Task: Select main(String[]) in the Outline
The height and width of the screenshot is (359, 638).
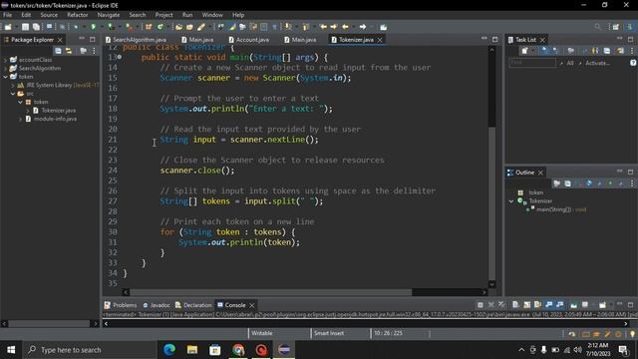Action: point(561,209)
